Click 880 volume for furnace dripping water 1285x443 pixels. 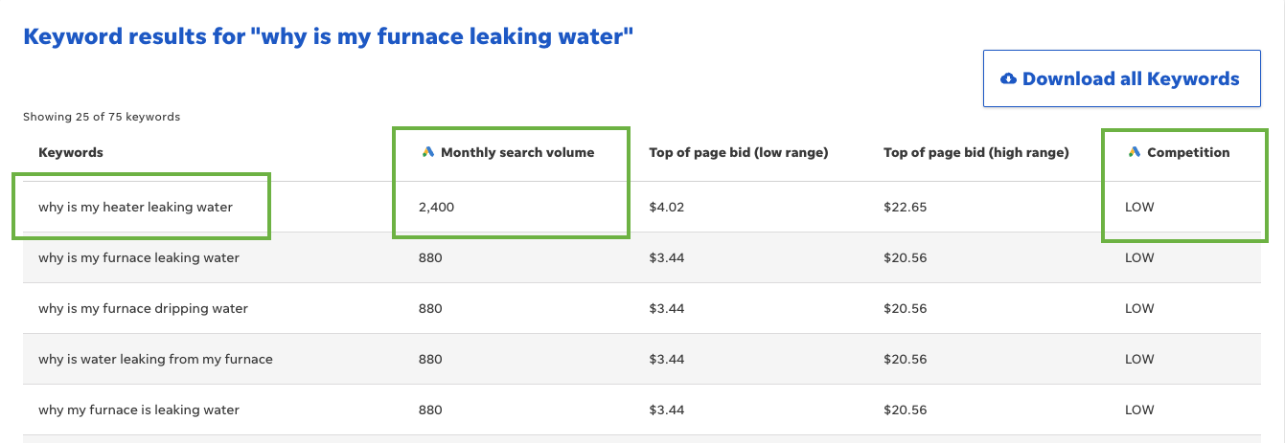pyautogui.click(x=430, y=308)
